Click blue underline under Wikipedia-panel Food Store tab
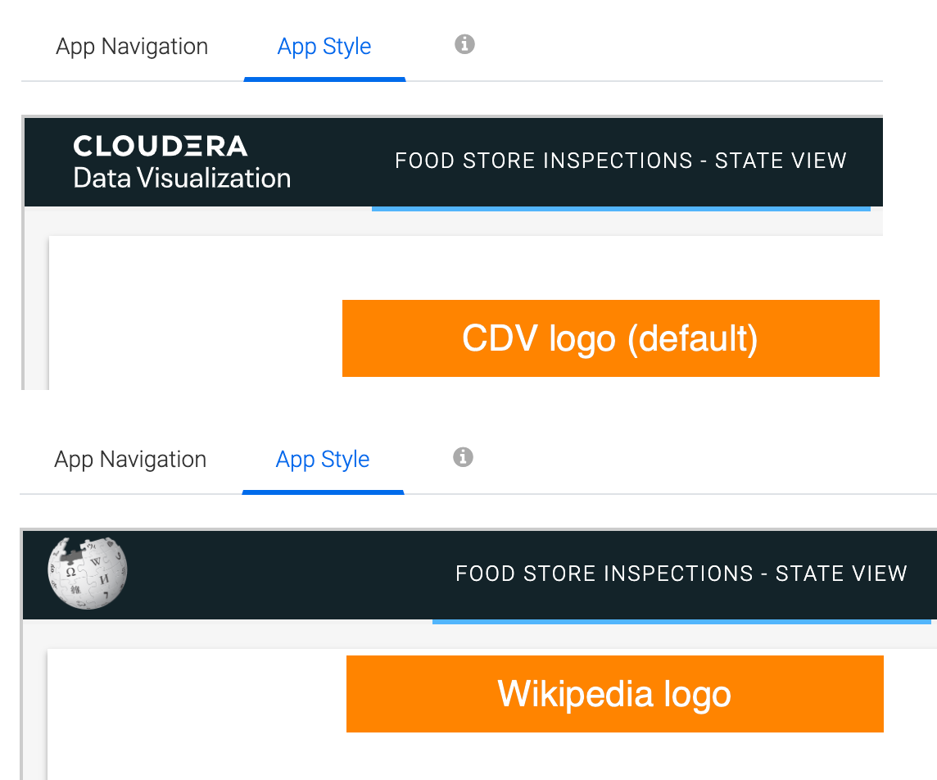 click(681, 622)
